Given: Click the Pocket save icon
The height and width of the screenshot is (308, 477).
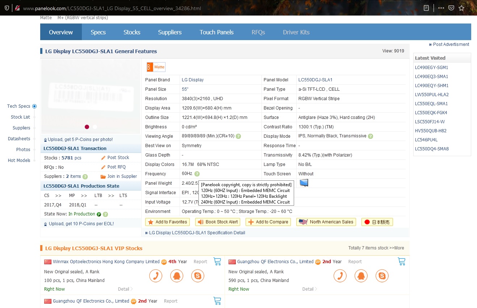Looking at the screenshot, I should (451, 8).
